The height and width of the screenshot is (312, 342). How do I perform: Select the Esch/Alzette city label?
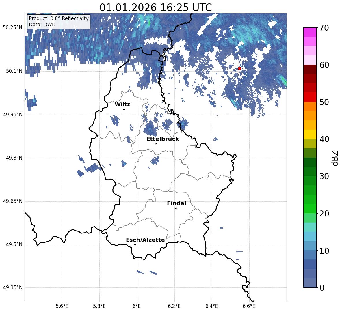click(145, 240)
